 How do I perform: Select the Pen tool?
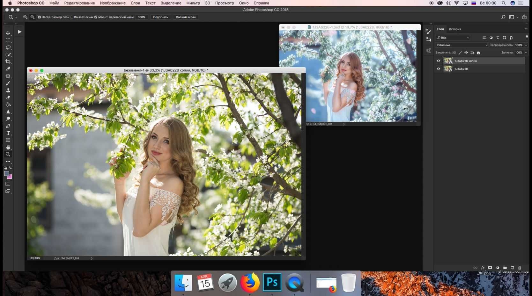(x=8, y=126)
